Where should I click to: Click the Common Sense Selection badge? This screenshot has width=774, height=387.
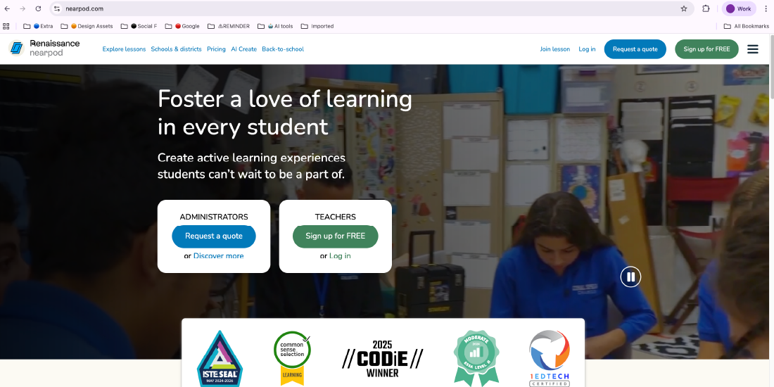(292, 358)
